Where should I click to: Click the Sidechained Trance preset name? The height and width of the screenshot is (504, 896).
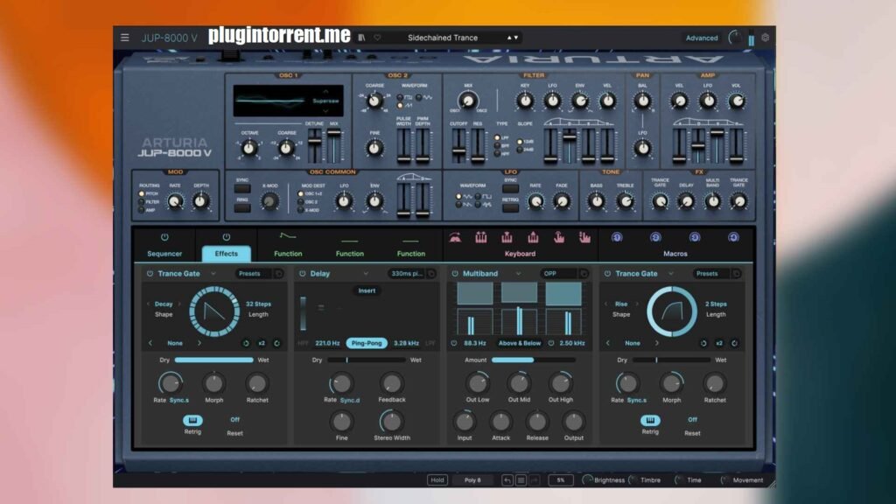point(443,38)
